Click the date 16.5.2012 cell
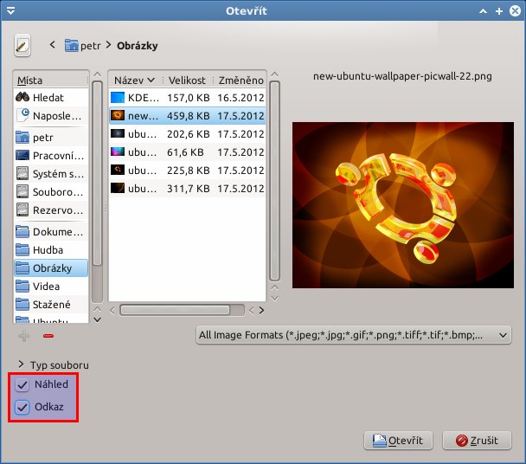This screenshot has height=464, width=526. (x=241, y=98)
